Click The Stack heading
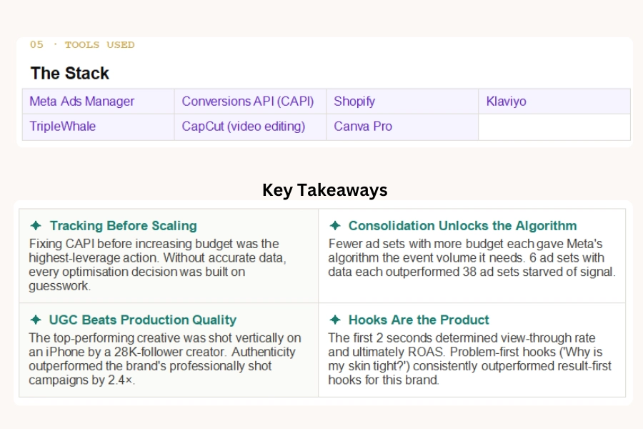 click(69, 73)
